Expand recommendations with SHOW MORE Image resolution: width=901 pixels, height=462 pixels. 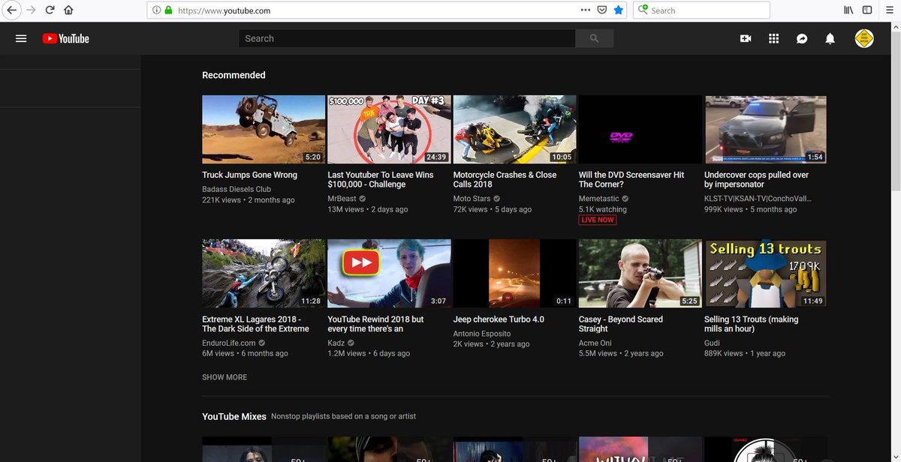224,377
